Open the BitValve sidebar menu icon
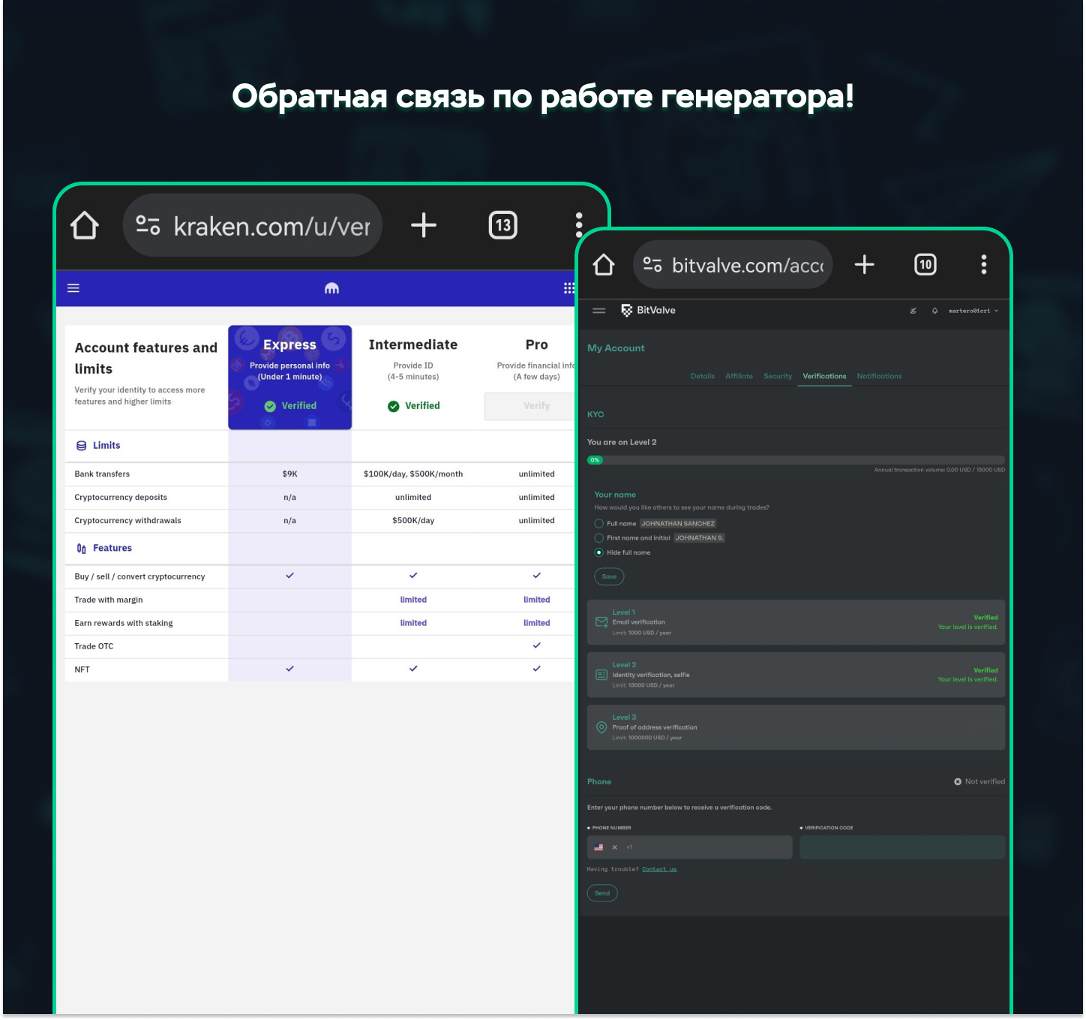The image size is (1086, 1020). point(598,311)
